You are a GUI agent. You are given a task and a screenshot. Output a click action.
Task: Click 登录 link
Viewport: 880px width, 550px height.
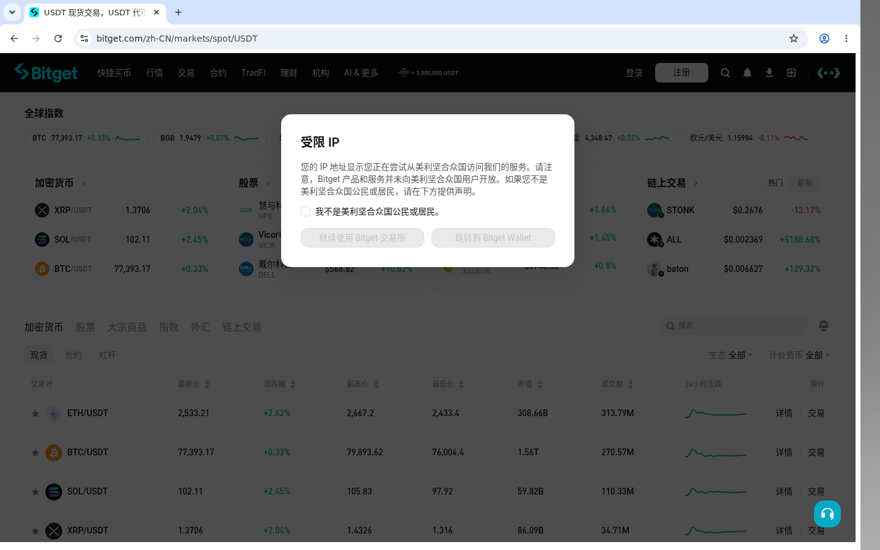coord(634,73)
